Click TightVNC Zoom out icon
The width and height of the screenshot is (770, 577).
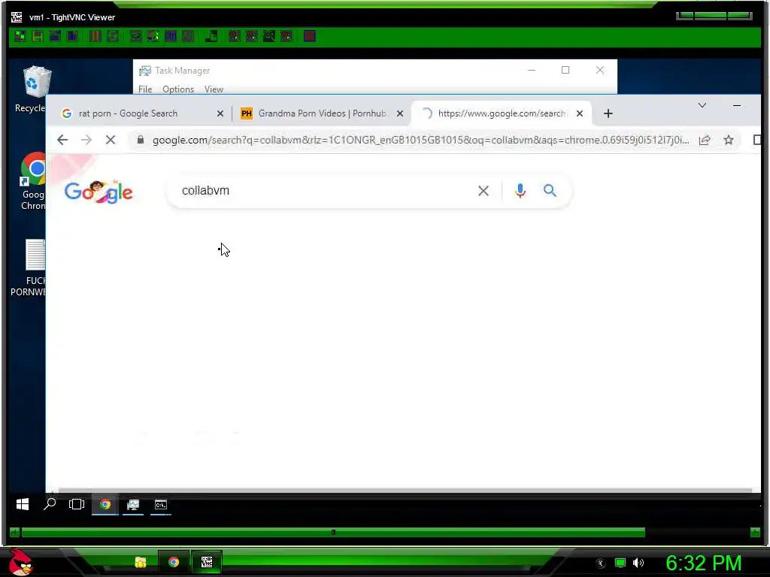(251, 36)
